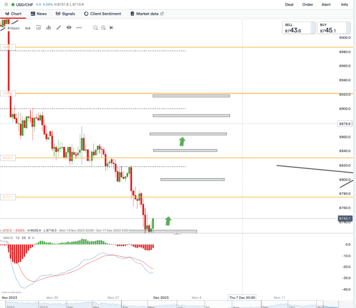Select the orange 8775 level label

tap(8, 197)
